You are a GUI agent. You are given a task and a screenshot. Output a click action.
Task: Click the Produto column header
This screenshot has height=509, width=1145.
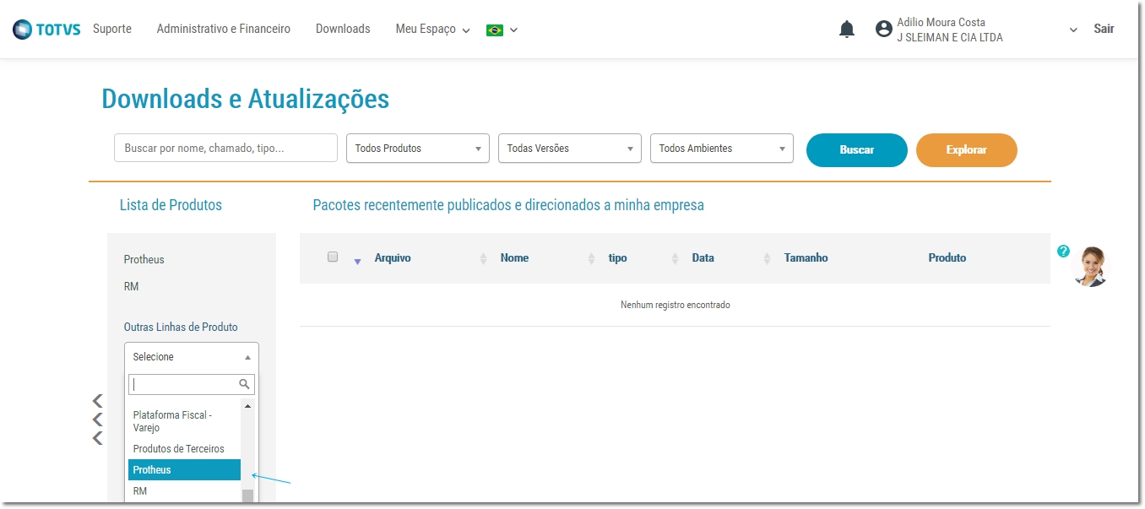947,258
